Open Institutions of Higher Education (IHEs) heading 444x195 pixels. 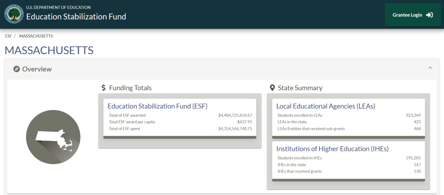[332, 149]
